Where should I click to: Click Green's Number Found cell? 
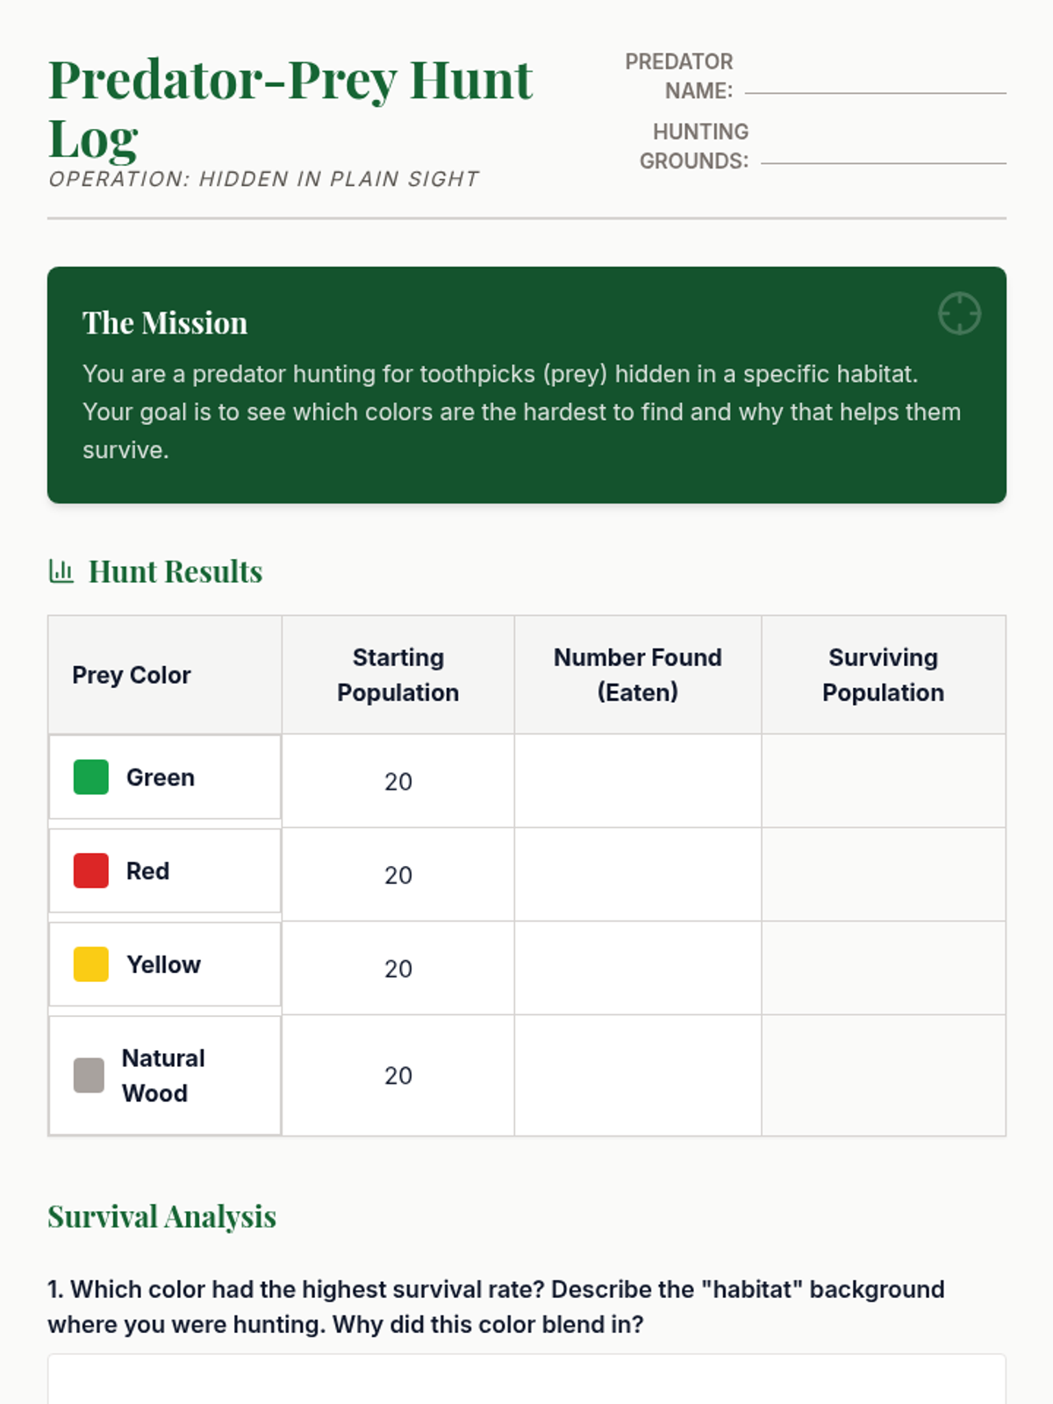pyautogui.click(x=637, y=781)
